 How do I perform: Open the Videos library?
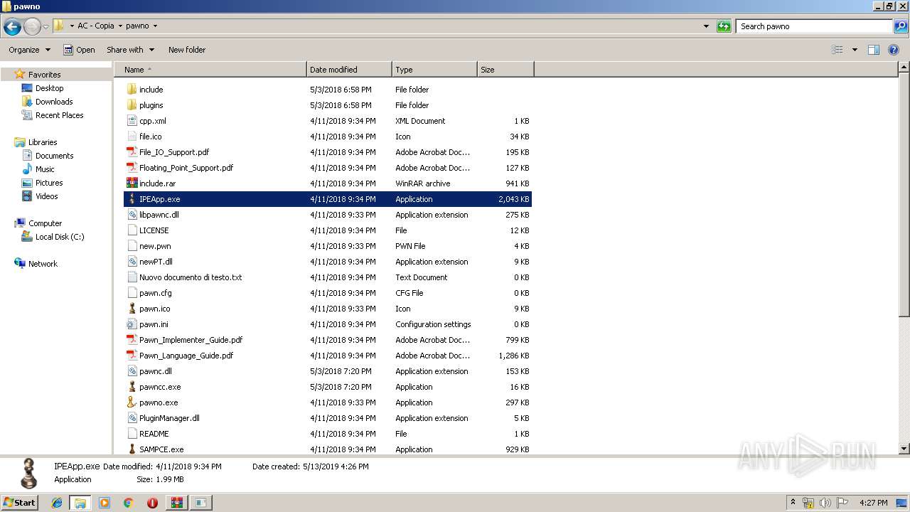(x=46, y=196)
